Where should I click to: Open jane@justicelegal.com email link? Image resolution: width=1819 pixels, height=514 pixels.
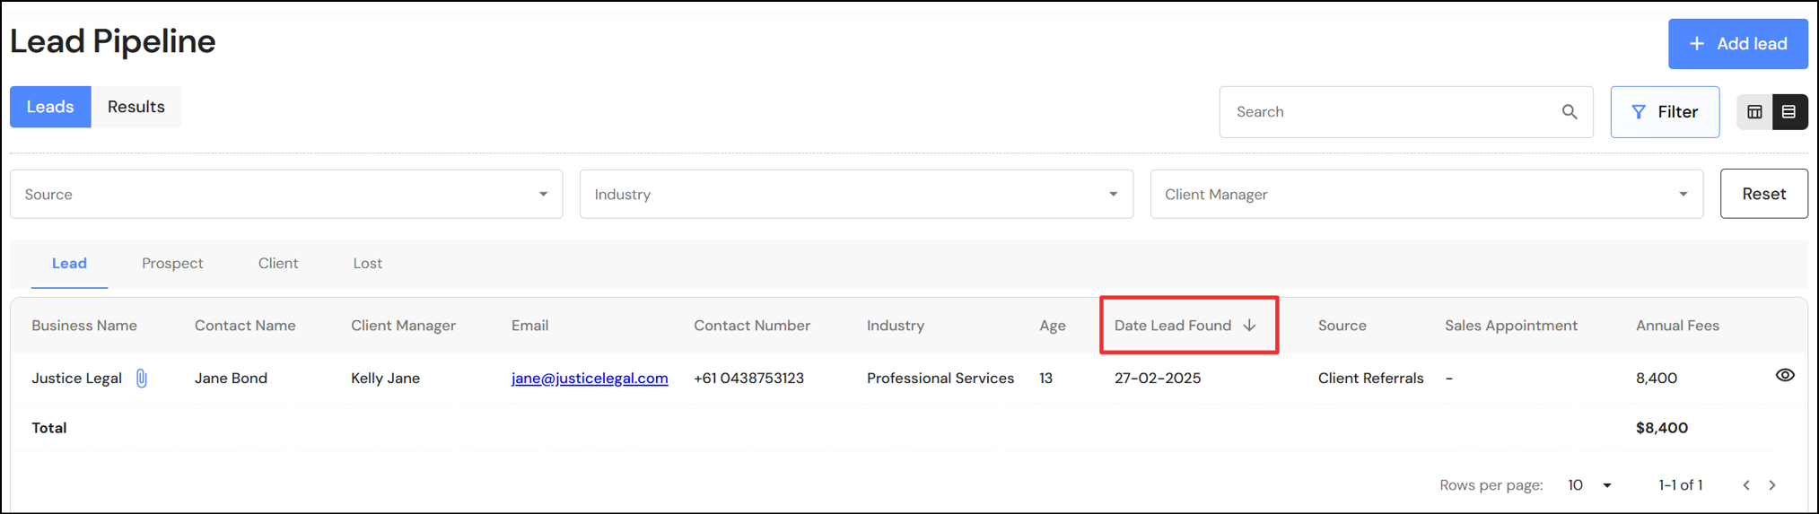pos(590,379)
